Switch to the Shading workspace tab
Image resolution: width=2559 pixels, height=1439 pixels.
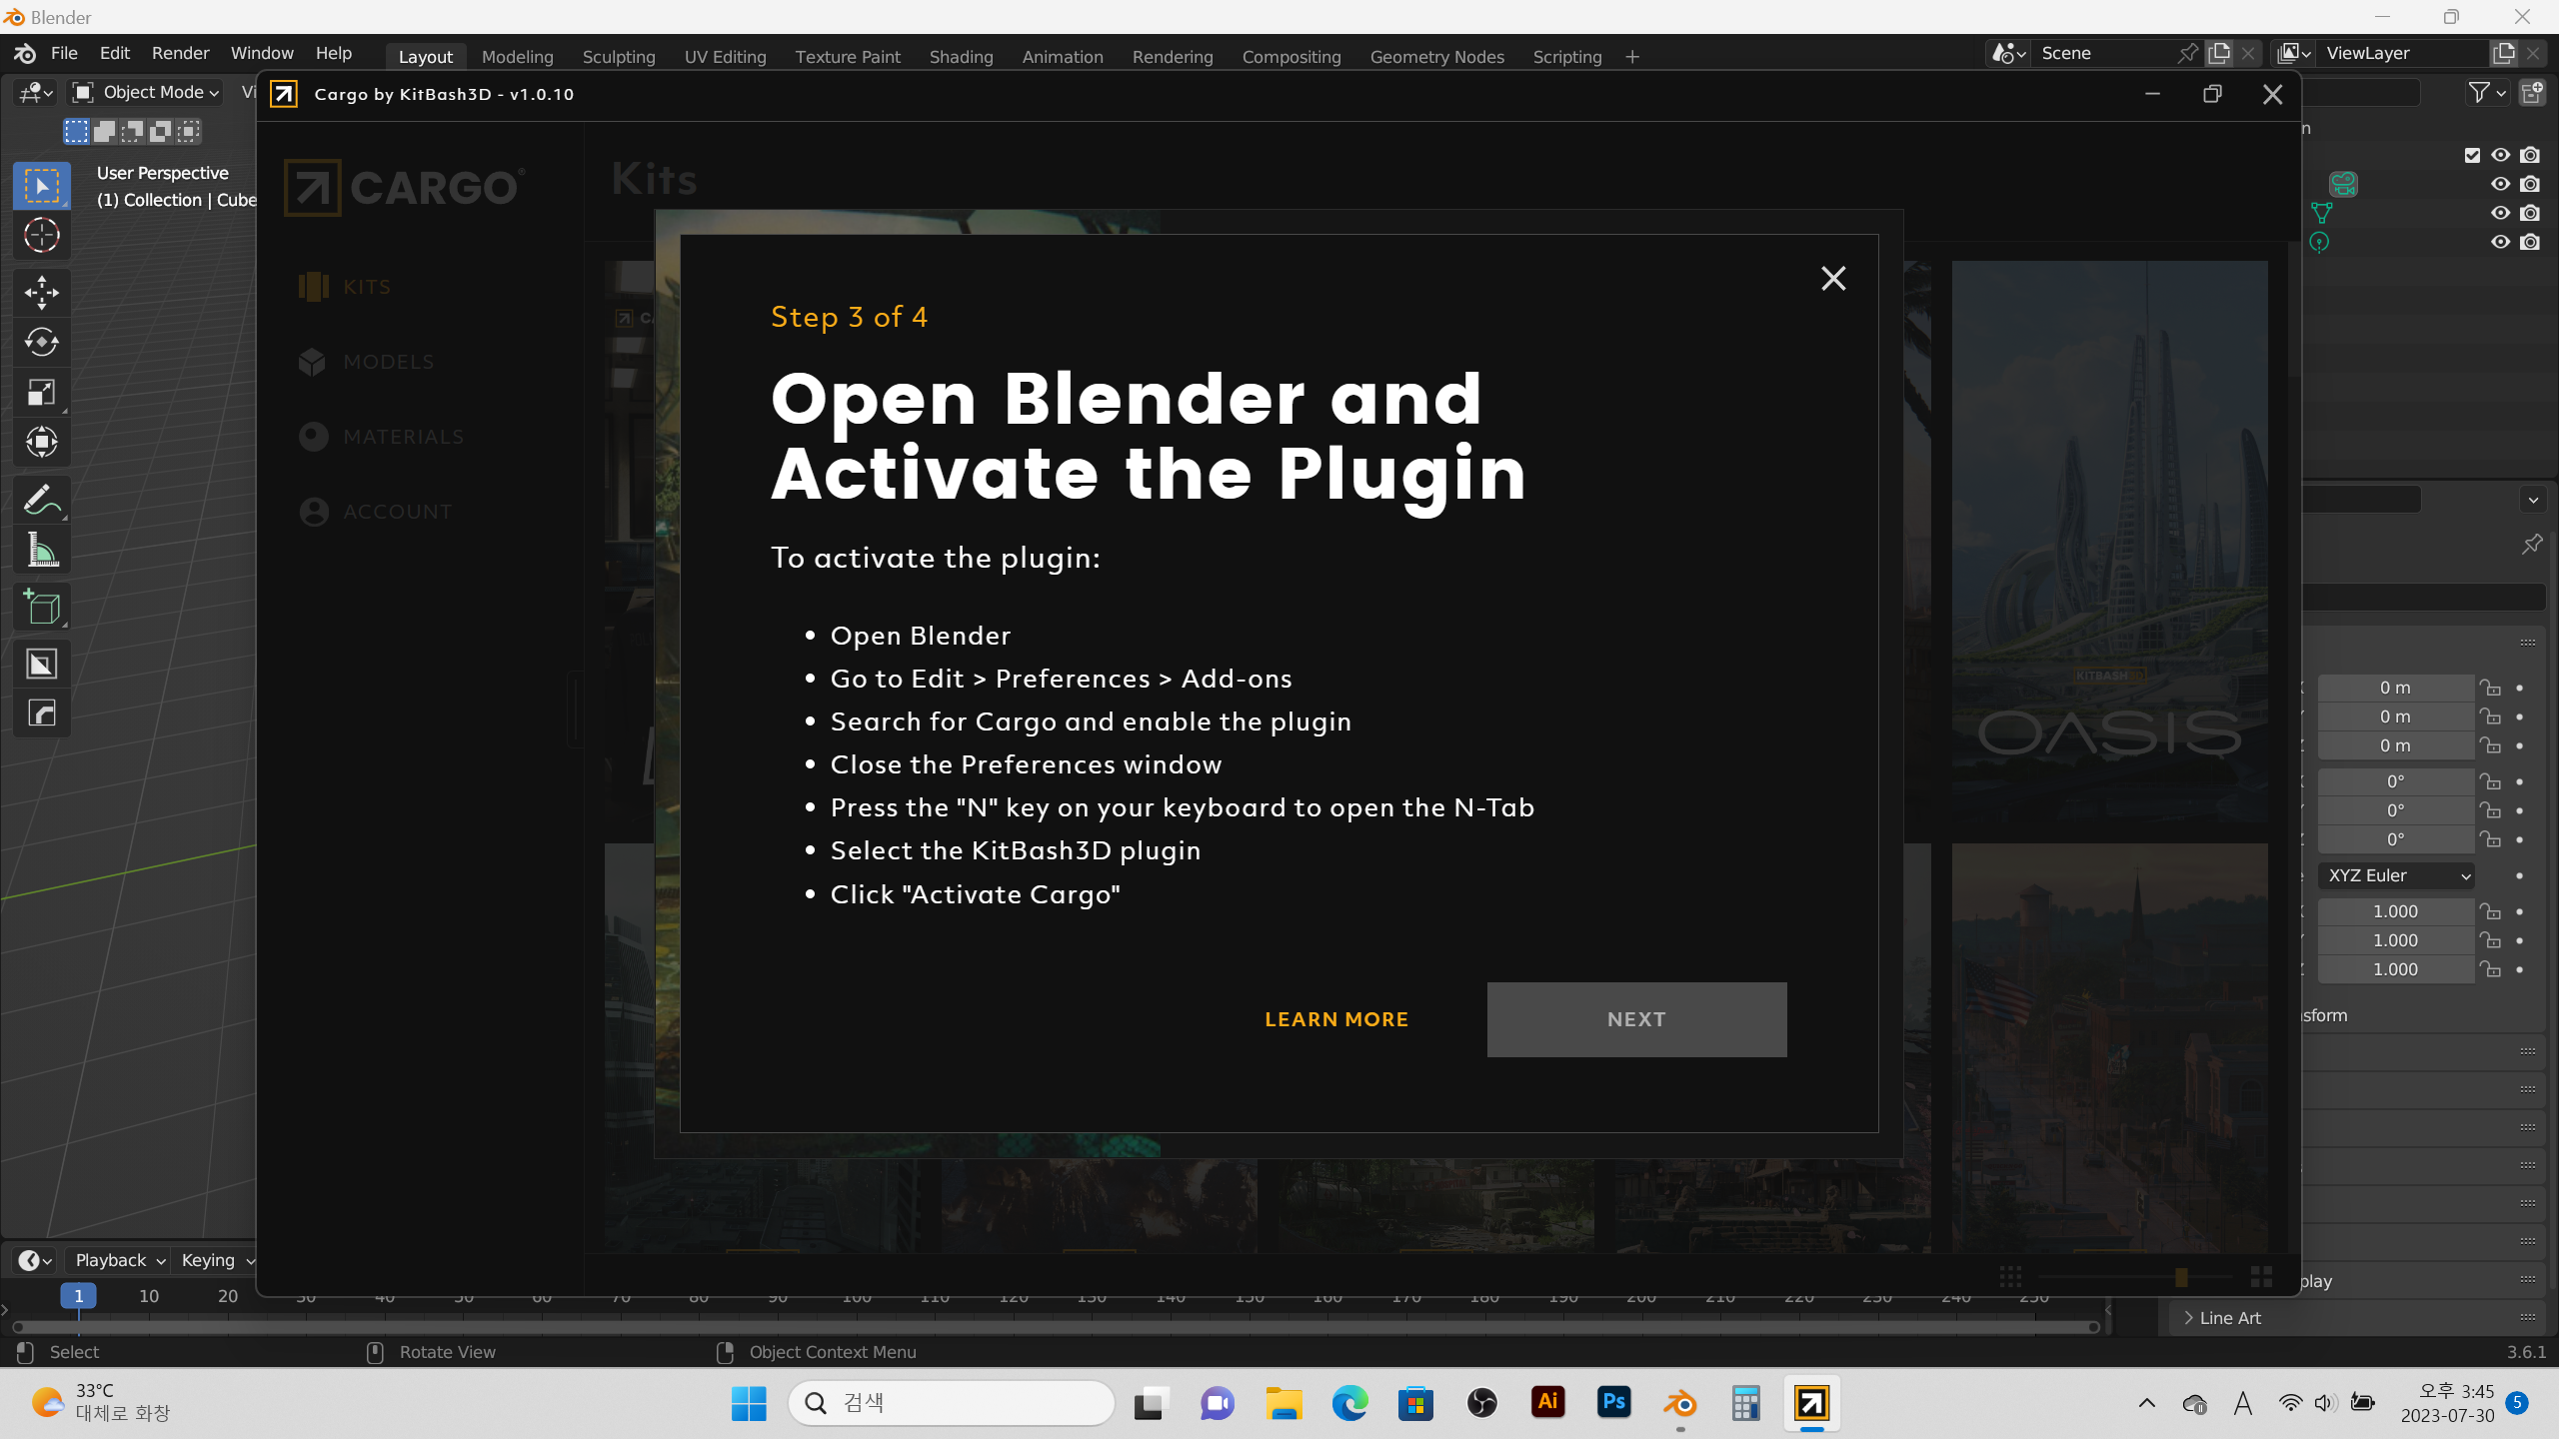coord(960,57)
